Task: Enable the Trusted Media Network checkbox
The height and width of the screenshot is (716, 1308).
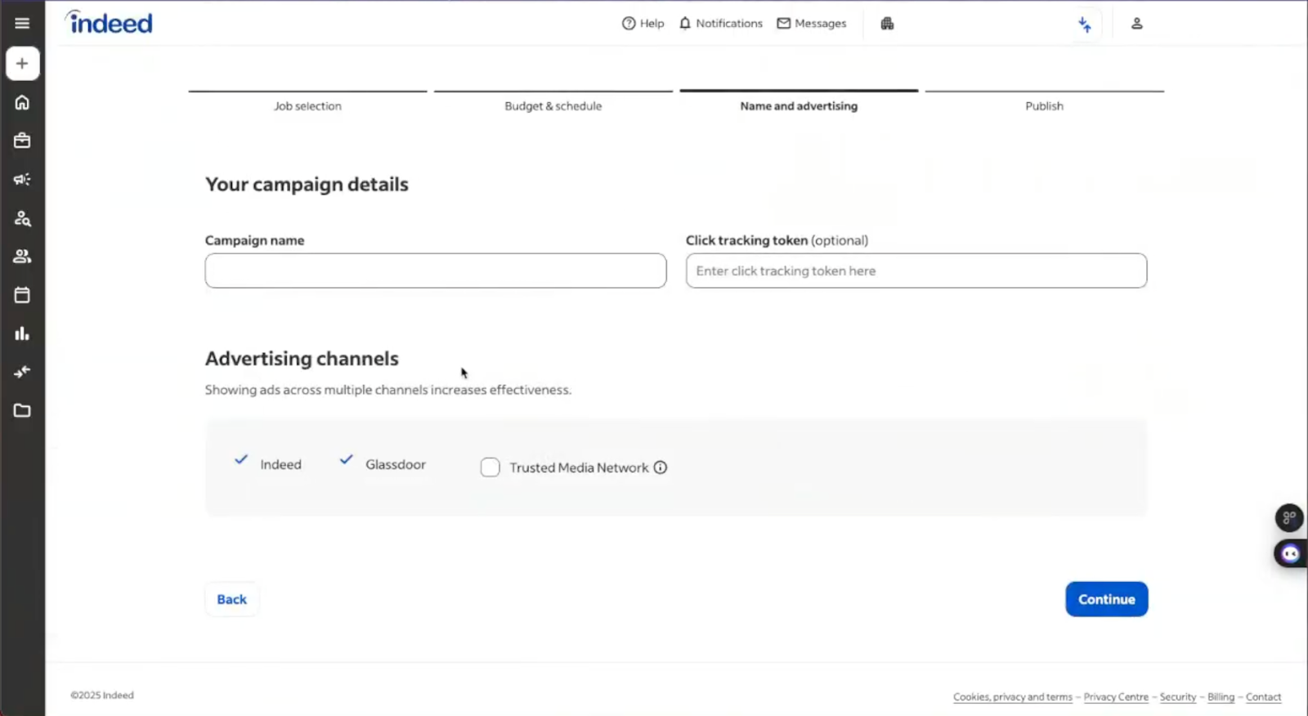Action: pyautogui.click(x=490, y=468)
